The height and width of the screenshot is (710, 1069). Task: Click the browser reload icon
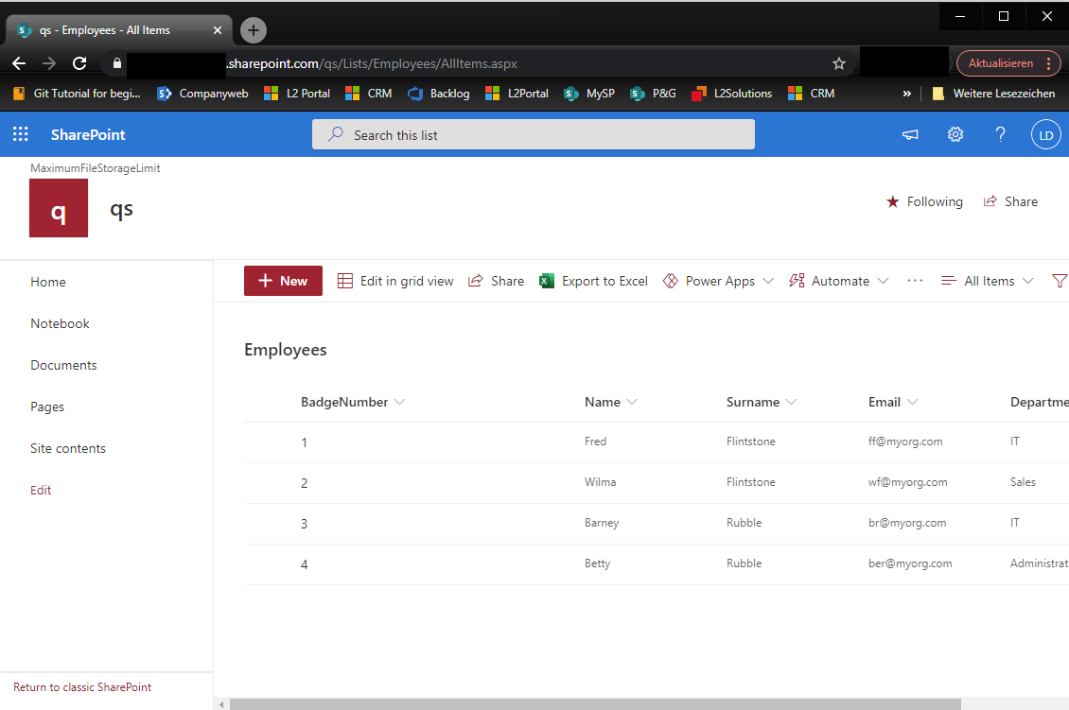pyautogui.click(x=79, y=63)
